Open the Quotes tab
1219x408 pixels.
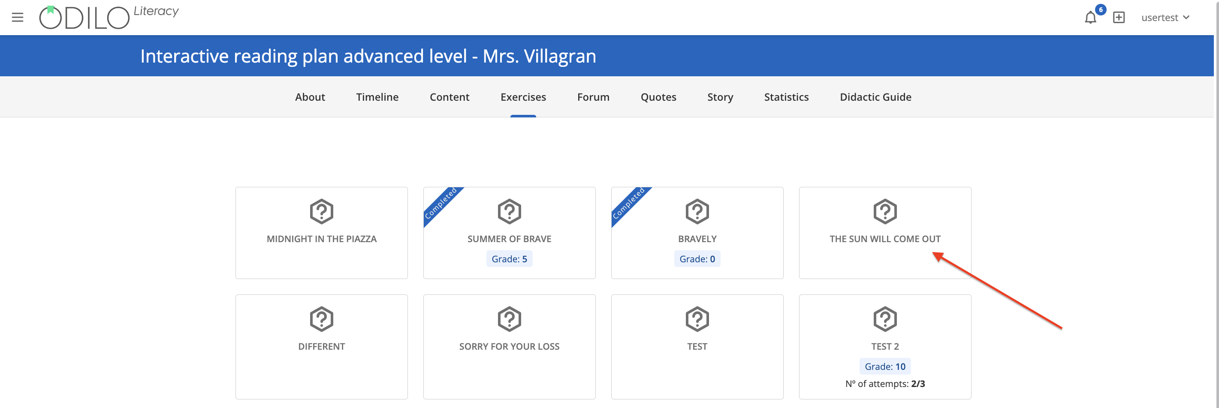click(658, 97)
